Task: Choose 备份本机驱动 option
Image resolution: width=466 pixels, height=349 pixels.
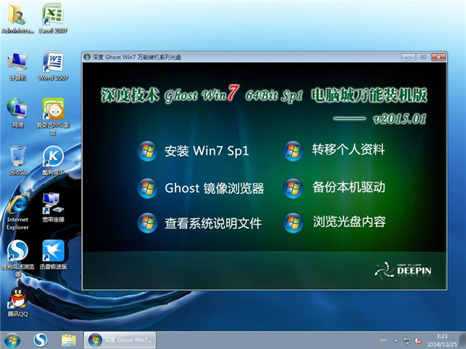Action: (x=349, y=188)
